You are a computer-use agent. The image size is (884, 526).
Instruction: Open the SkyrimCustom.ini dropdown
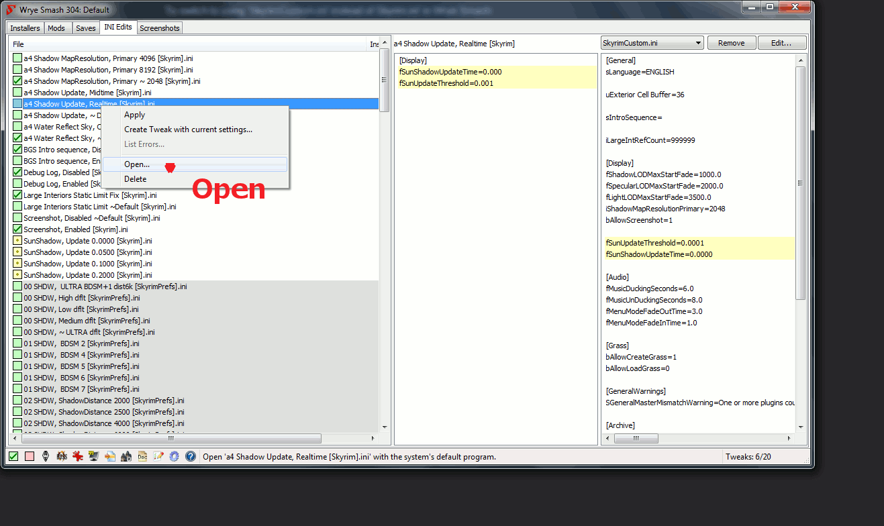click(652, 43)
